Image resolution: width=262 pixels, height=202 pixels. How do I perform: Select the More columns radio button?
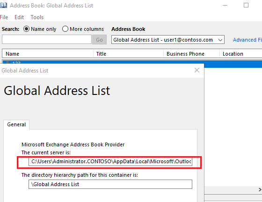point(65,29)
